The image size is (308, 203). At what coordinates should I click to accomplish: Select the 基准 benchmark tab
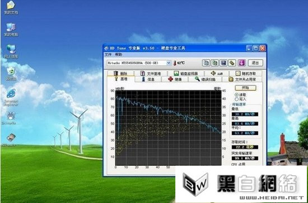click(x=121, y=79)
